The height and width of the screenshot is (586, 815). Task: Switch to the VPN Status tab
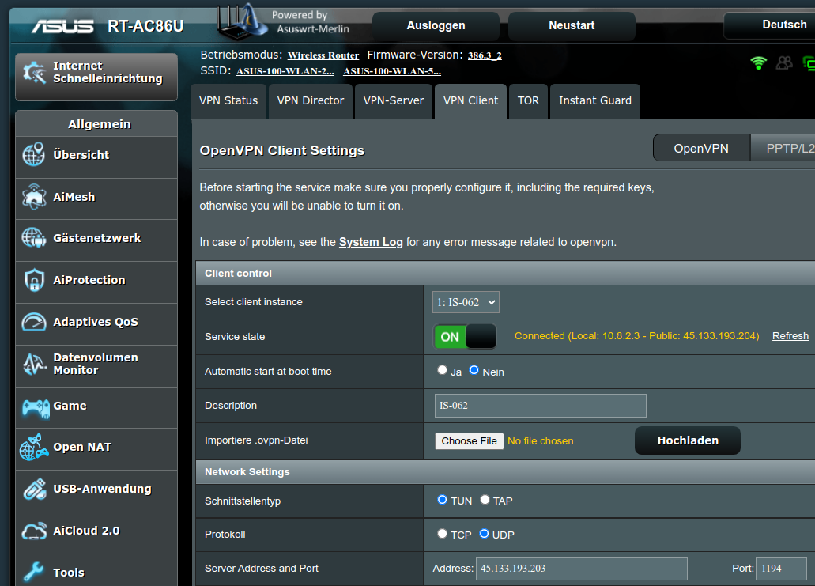click(228, 101)
